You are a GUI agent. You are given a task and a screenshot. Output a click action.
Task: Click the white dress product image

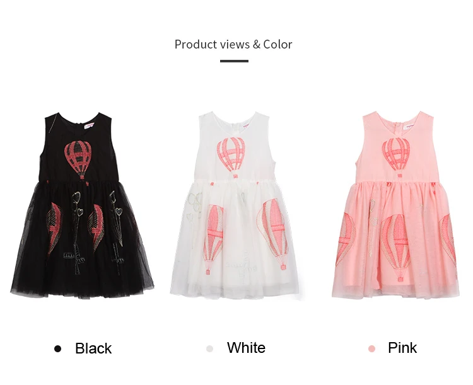(235, 205)
